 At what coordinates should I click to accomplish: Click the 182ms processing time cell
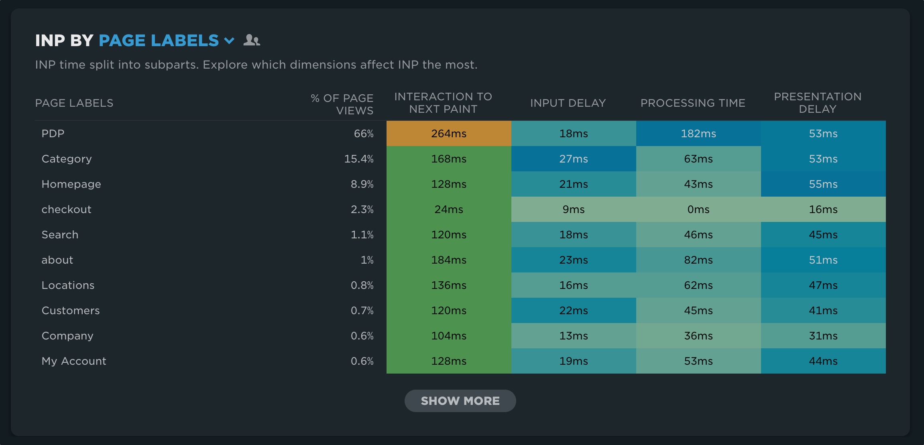698,134
